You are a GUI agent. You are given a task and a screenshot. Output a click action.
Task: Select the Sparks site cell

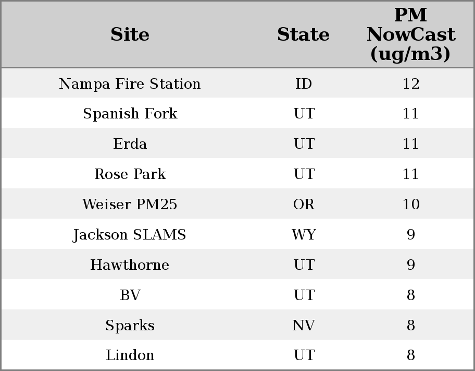tap(130, 326)
